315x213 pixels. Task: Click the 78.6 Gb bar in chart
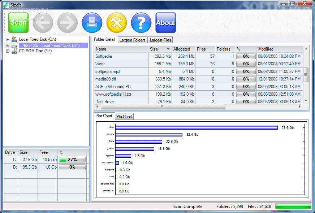[197, 128]
